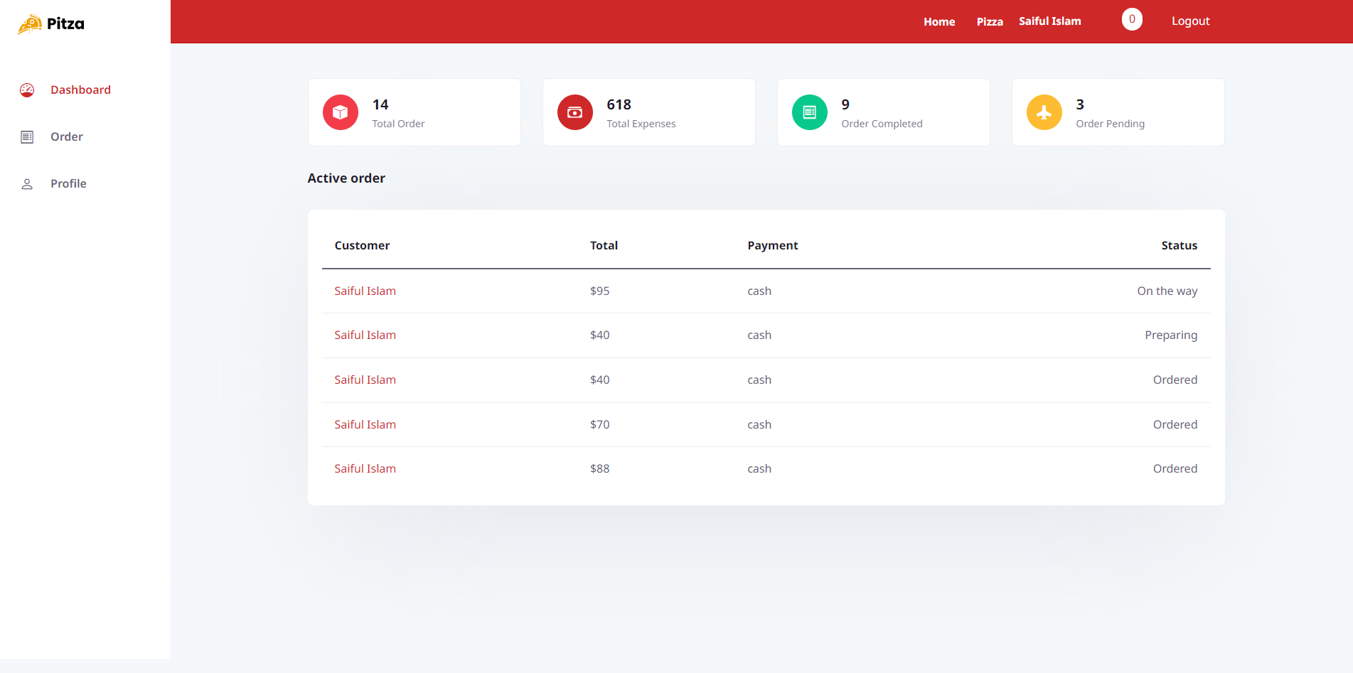Click the cash payment in the $95 row
This screenshot has width=1353, height=673.
(x=759, y=291)
